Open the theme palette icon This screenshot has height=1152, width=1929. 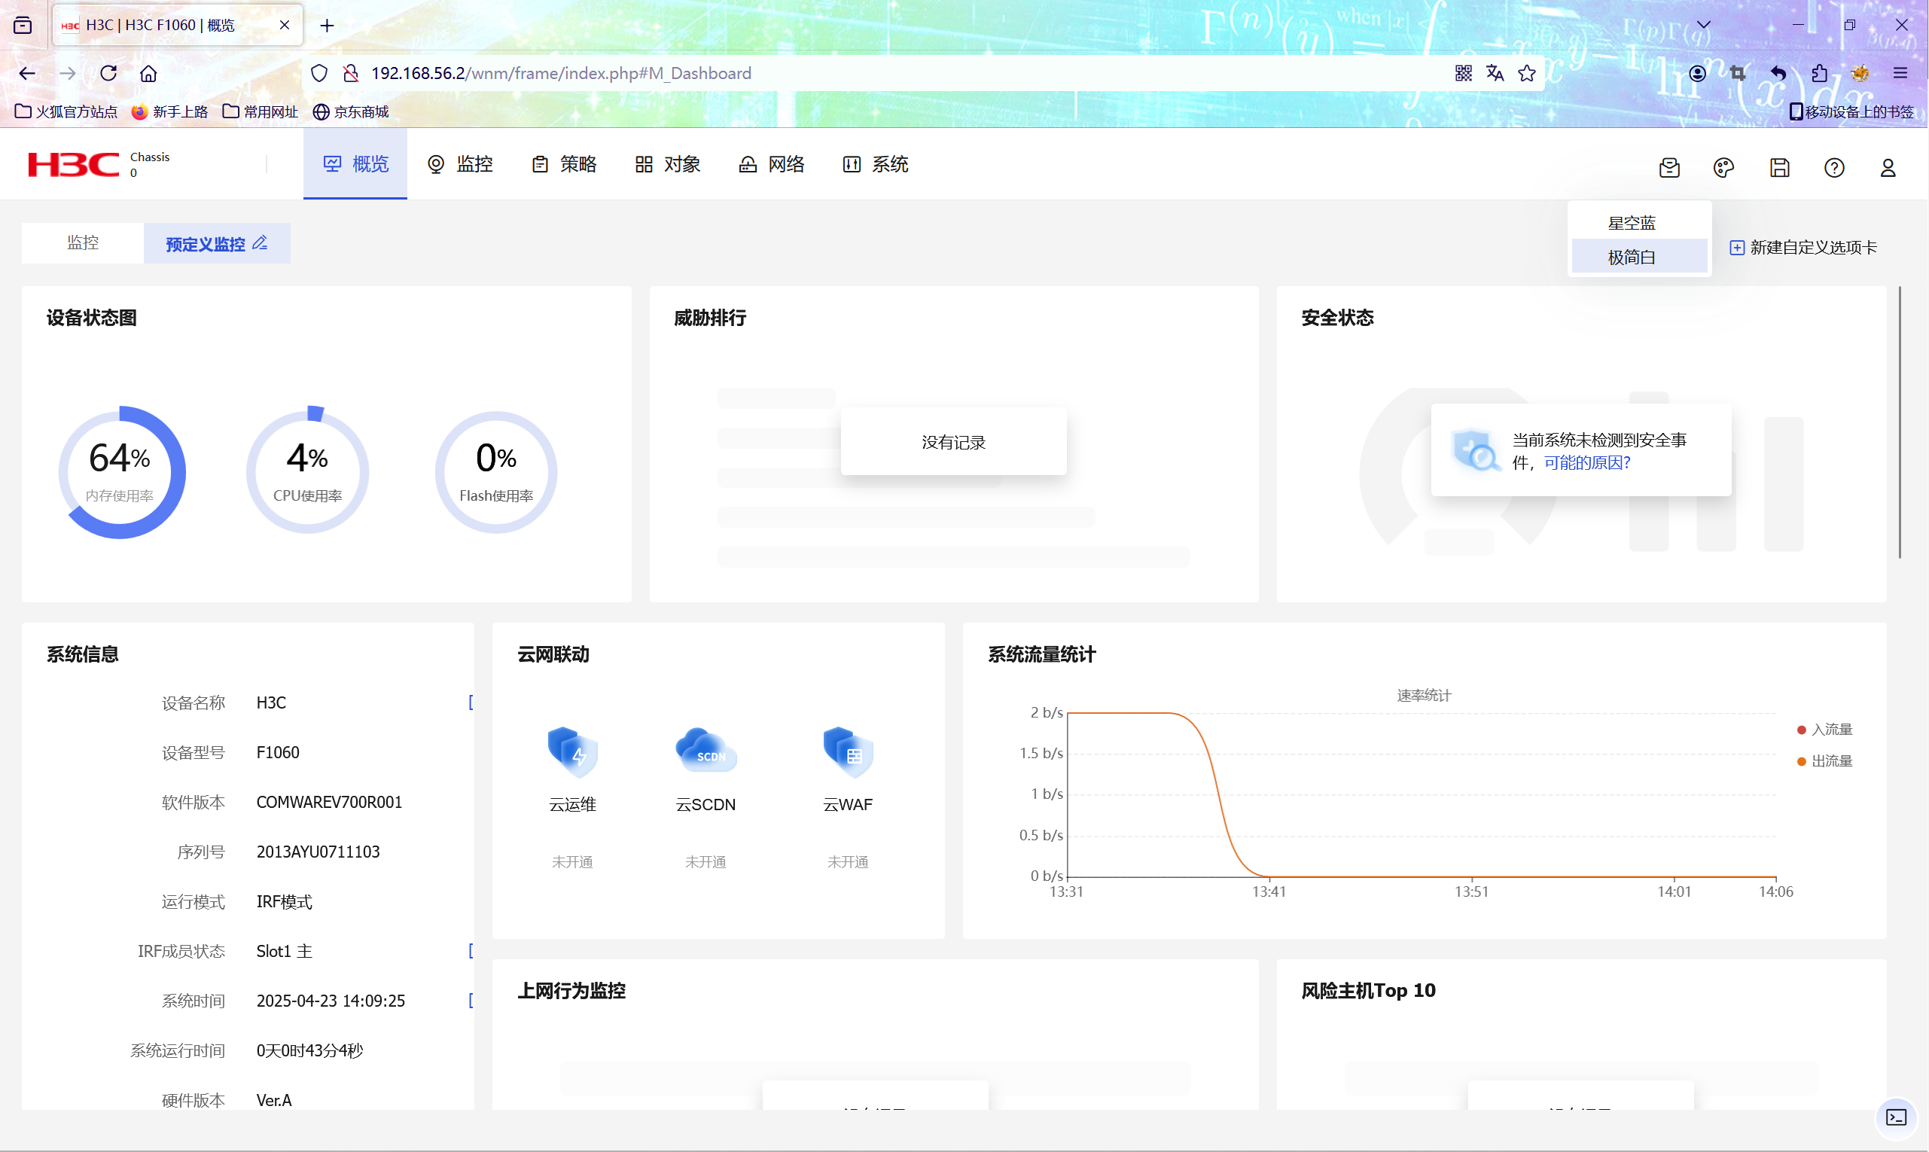point(1723,168)
